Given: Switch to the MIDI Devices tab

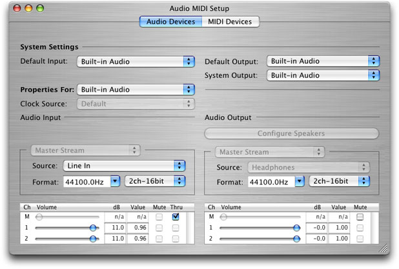Looking at the screenshot, I should tap(230, 22).
